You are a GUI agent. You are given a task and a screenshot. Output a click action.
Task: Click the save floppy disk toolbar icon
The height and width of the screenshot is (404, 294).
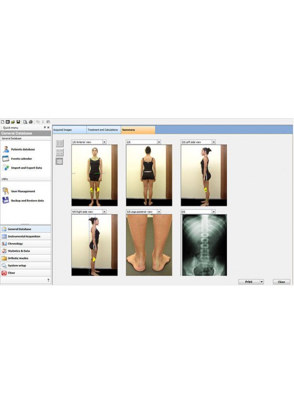19,122
